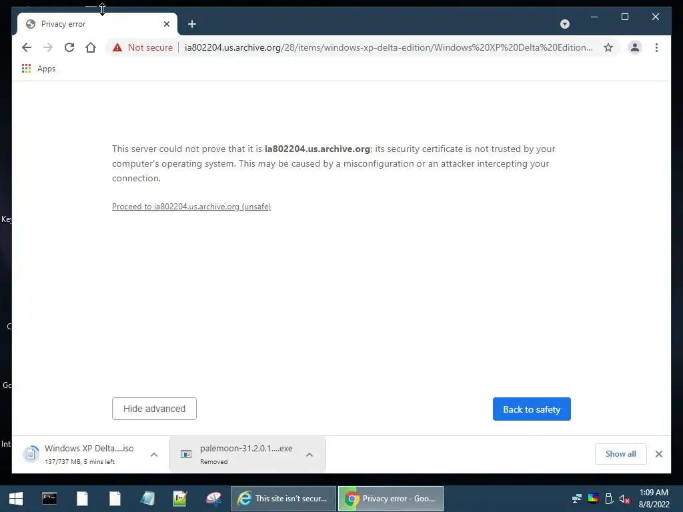
Task: Open the taskbar clock and date
Action: [x=654, y=499]
